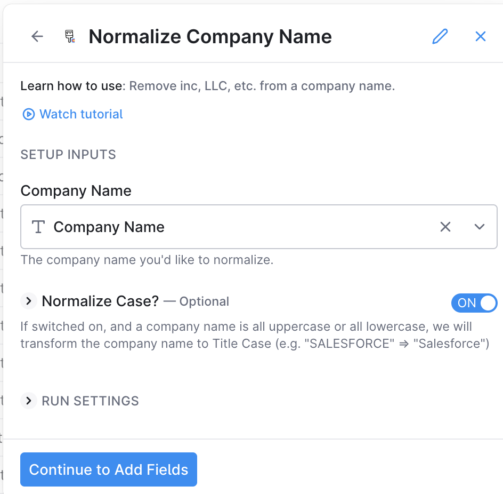Open the Watch tutorial link
Viewport: 503px width, 494px height.
[81, 114]
